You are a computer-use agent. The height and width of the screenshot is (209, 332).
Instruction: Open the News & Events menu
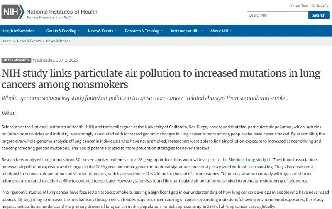click(x=100, y=31)
